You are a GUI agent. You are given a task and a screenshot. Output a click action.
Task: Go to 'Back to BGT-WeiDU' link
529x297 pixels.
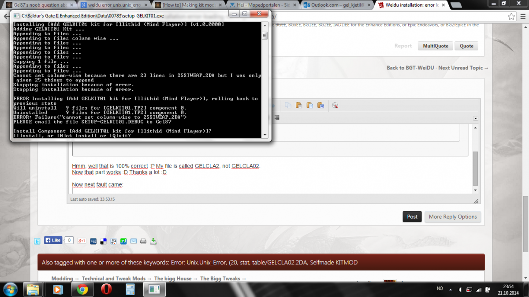pos(411,68)
